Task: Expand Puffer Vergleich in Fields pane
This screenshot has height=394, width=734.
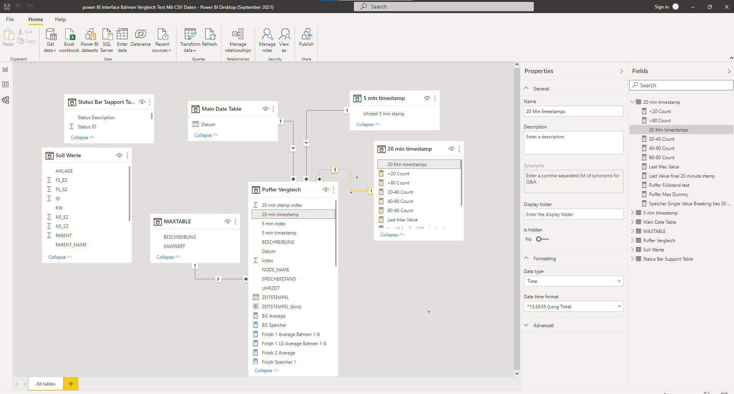Action: click(x=633, y=240)
